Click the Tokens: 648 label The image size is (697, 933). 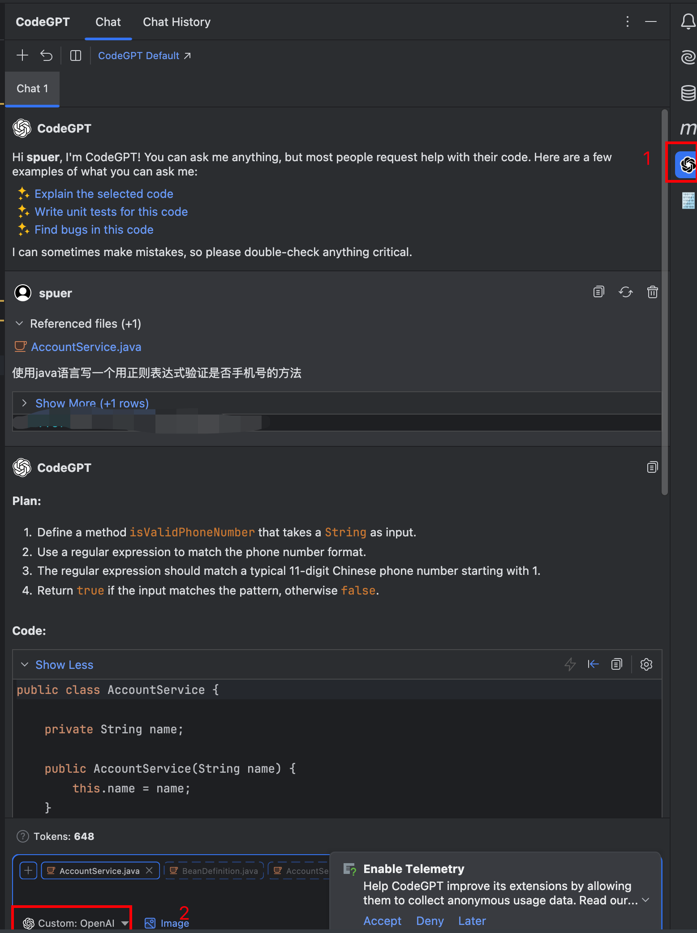pyautogui.click(x=64, y=836)
